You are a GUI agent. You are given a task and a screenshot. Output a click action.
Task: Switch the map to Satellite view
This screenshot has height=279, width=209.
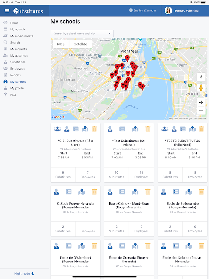[x=81, y=44]
